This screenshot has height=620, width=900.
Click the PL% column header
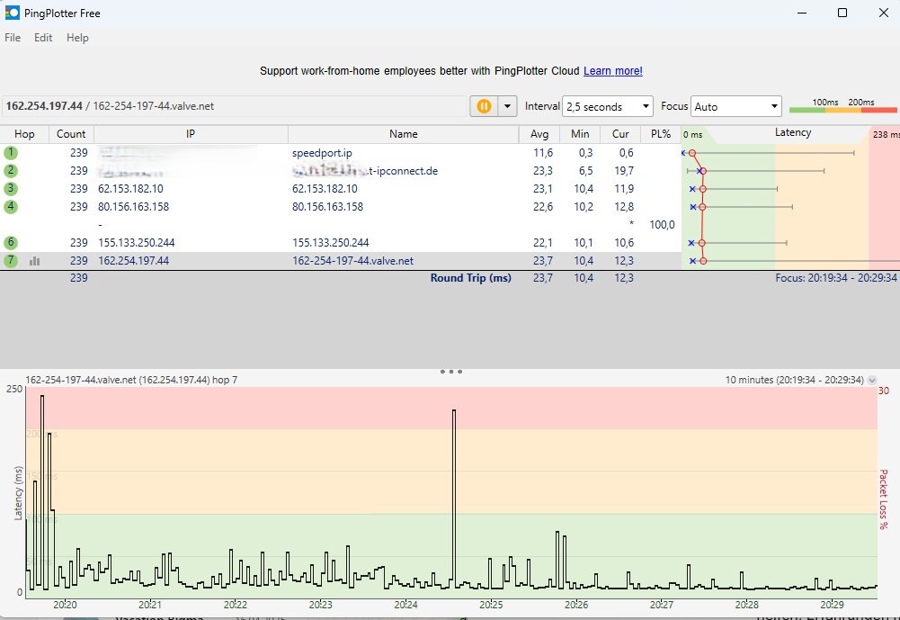pyautogui.click(x=661, y=134)
